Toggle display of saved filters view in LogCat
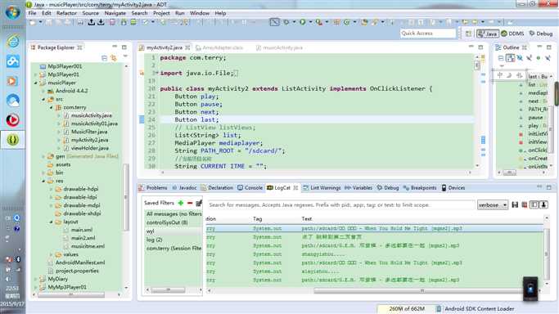Image resolution: width=559 pixels, height=314 pixels. 534,204
